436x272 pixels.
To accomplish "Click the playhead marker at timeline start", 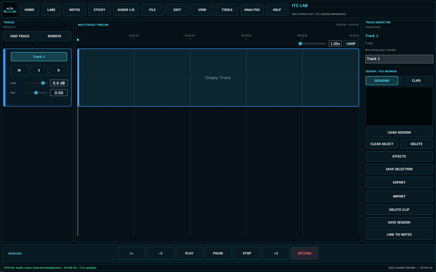I will tap(78, 40).
